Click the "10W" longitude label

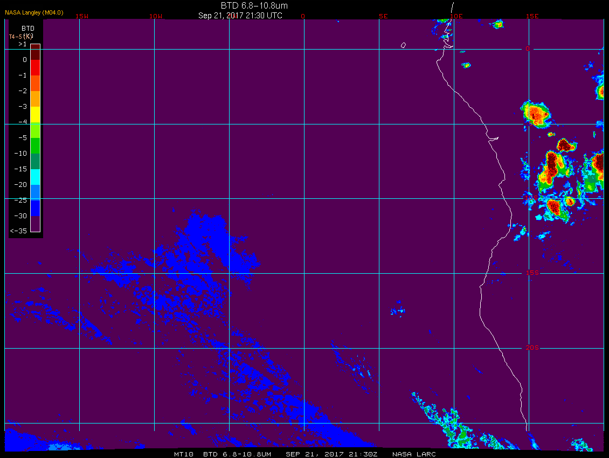(x=156, y=16)
